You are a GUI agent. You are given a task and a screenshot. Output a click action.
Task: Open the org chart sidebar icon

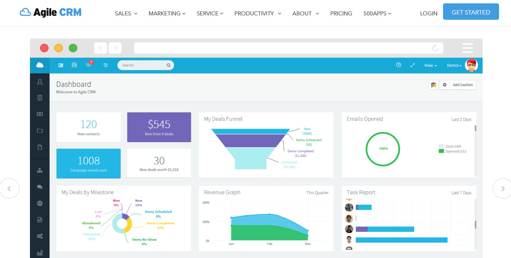(x=40, y=170)
